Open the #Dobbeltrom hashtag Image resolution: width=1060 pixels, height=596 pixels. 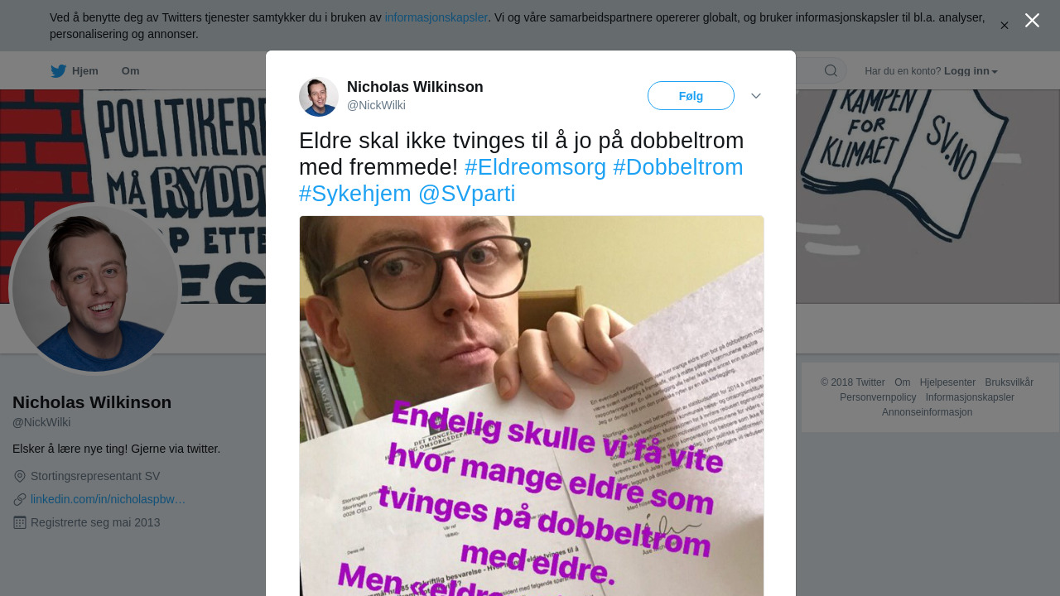pyautogui.click(x=678, y=167)
